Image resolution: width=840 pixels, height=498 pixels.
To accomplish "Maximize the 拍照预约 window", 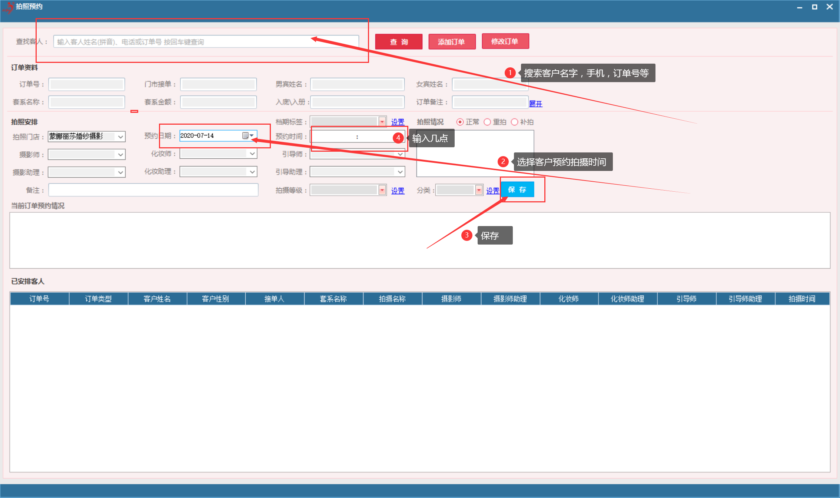I will click(814, 7).
